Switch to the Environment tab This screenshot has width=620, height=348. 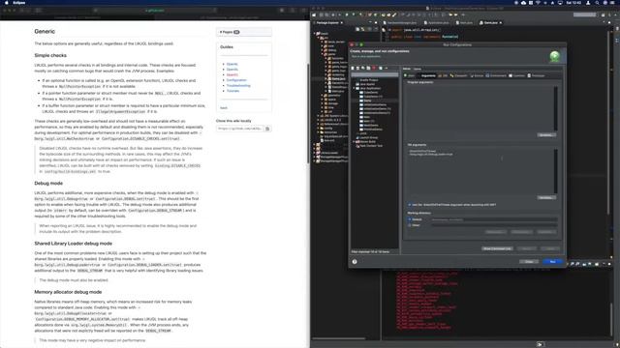(x=496, y=75)
